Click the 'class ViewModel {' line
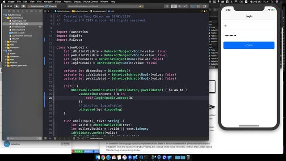286x161 pixels. pyautogui.click(x=72, y=47)
